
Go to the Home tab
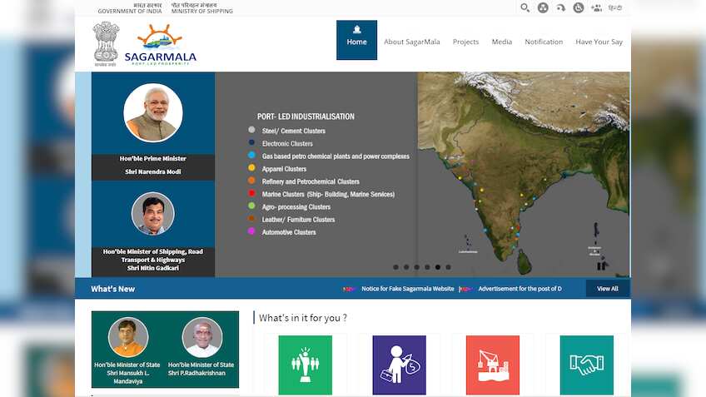click(x=356, y=40)
